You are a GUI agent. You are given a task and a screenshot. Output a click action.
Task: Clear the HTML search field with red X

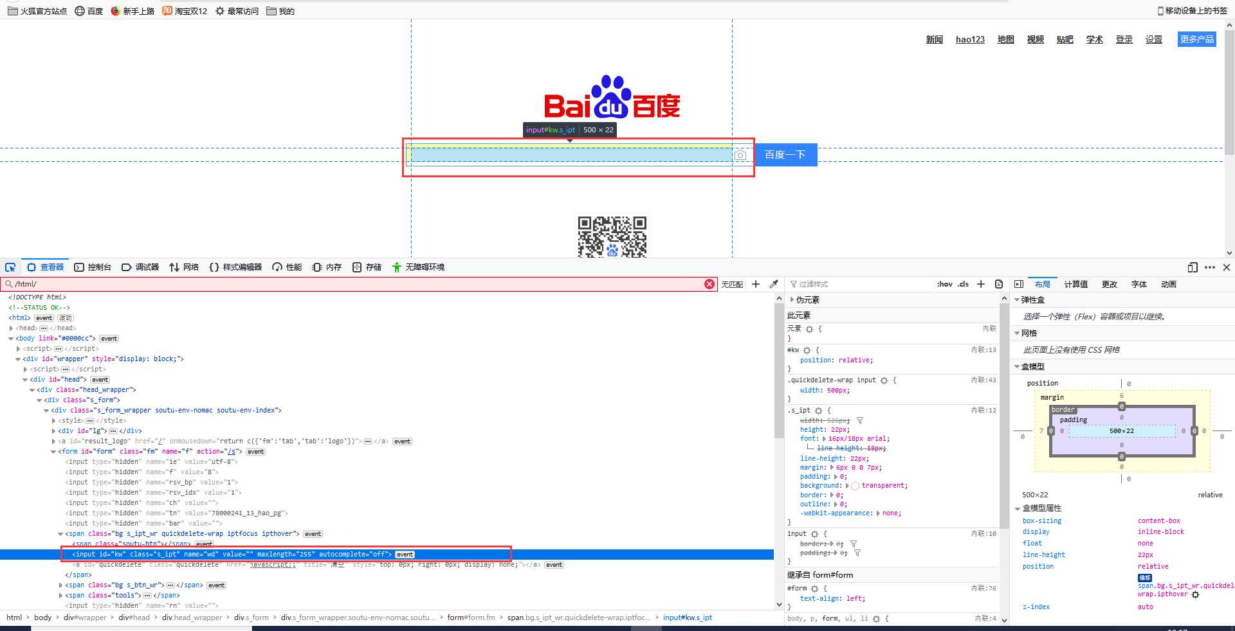click(x=709, y=284)
